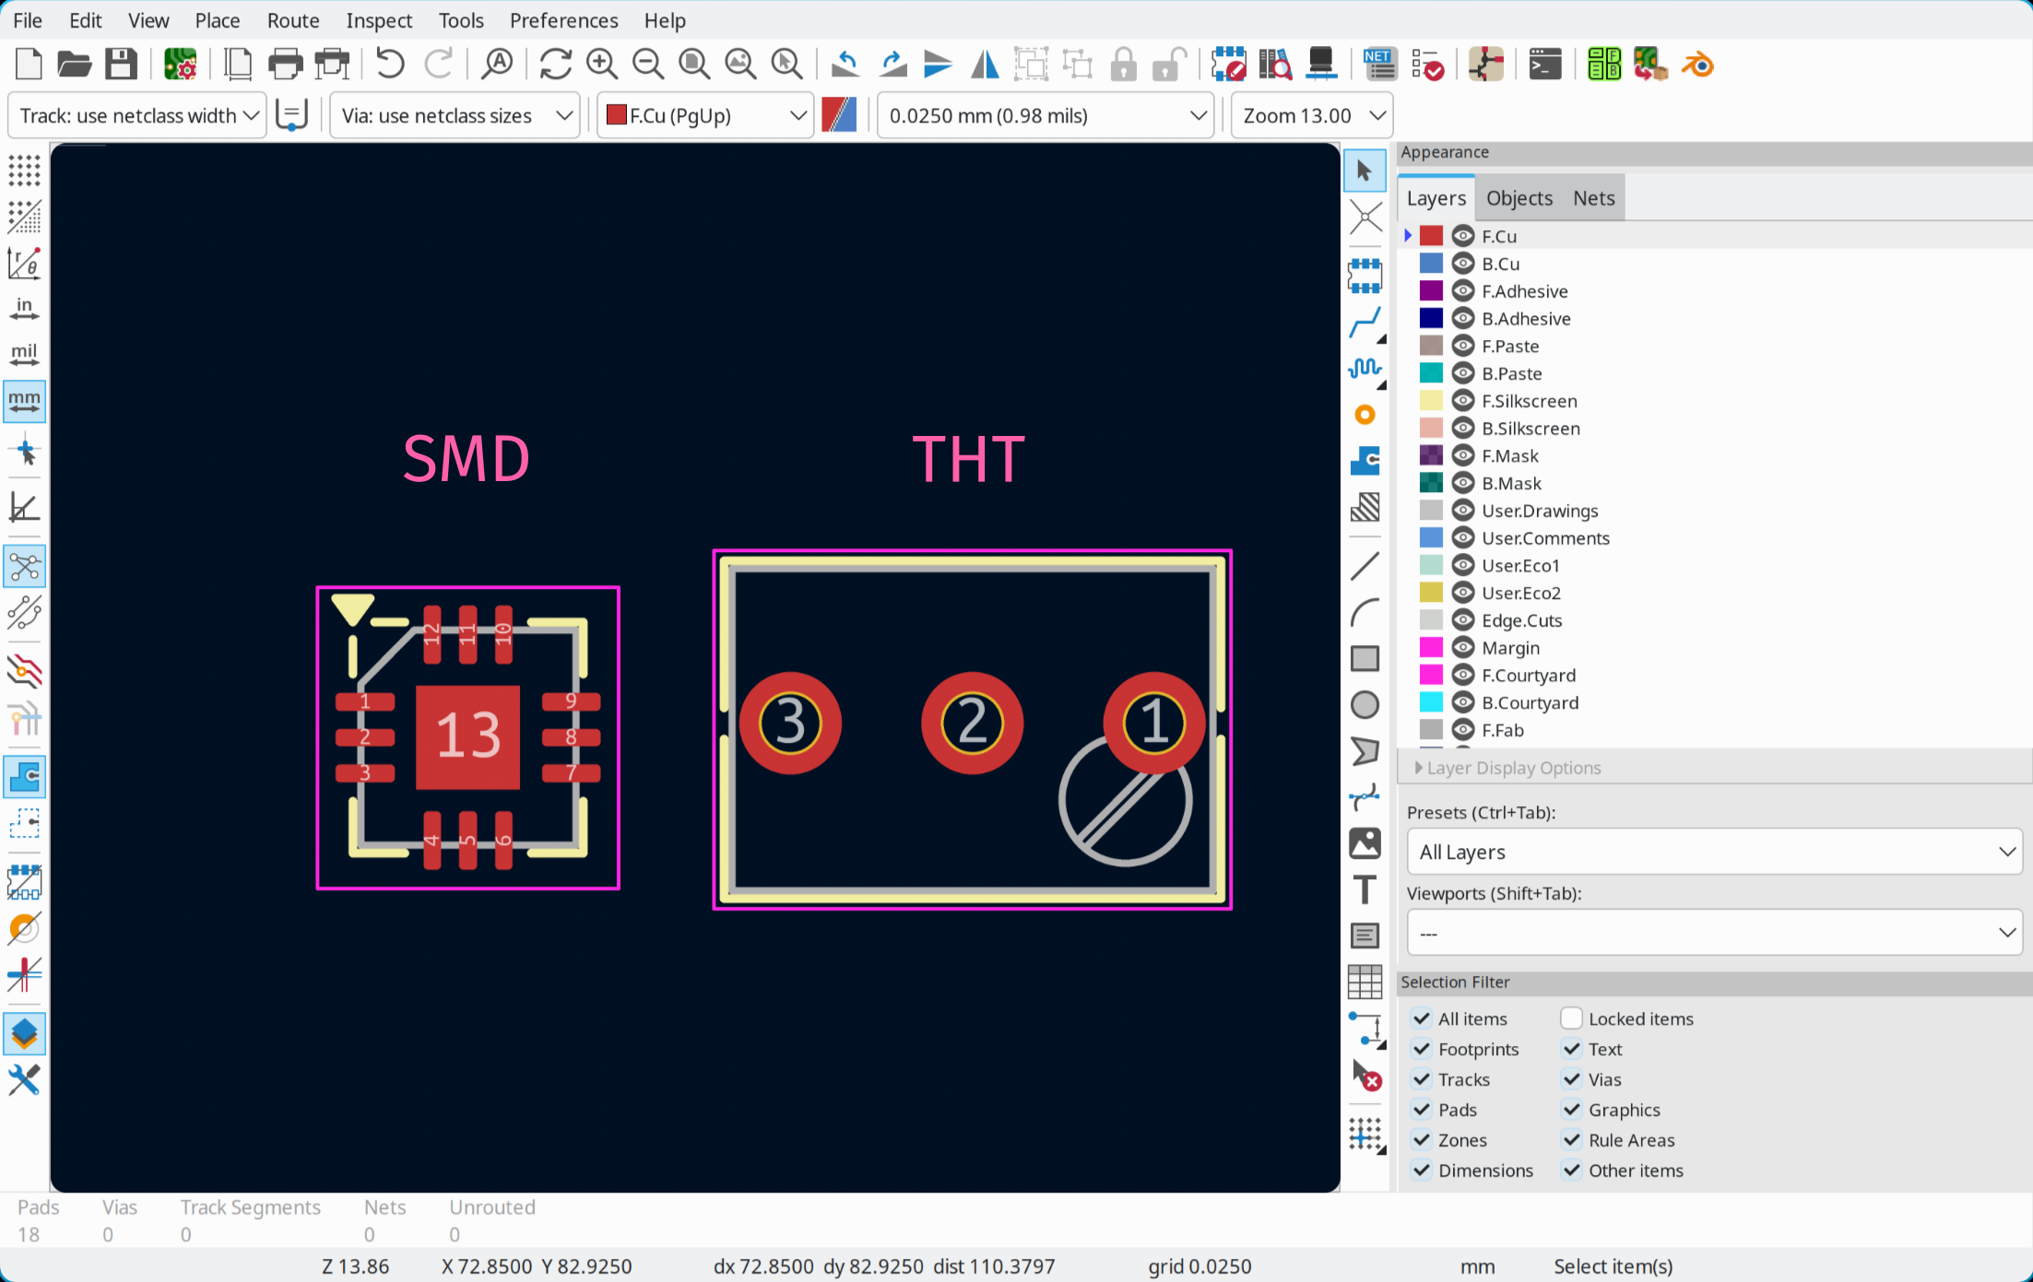Open the layer pair selector icon
The height and width of the screenshot is (1282, 2033).
[x=839, y=116]
